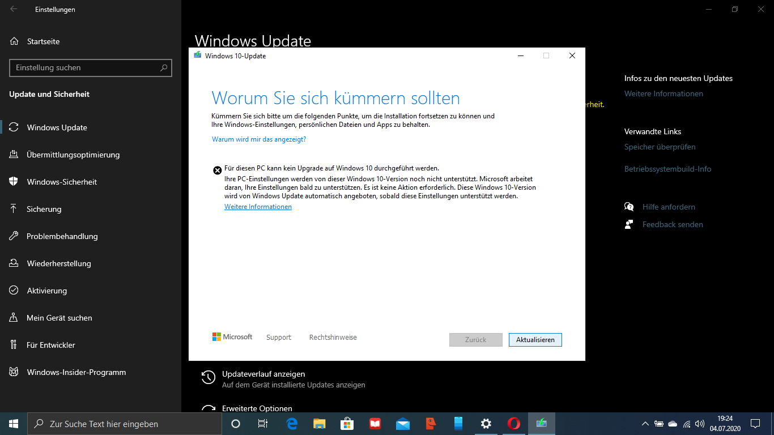Click Mein Gerät suchen icon
The image size is (774, 435).
pyautogui.click(x=14, y=318)
